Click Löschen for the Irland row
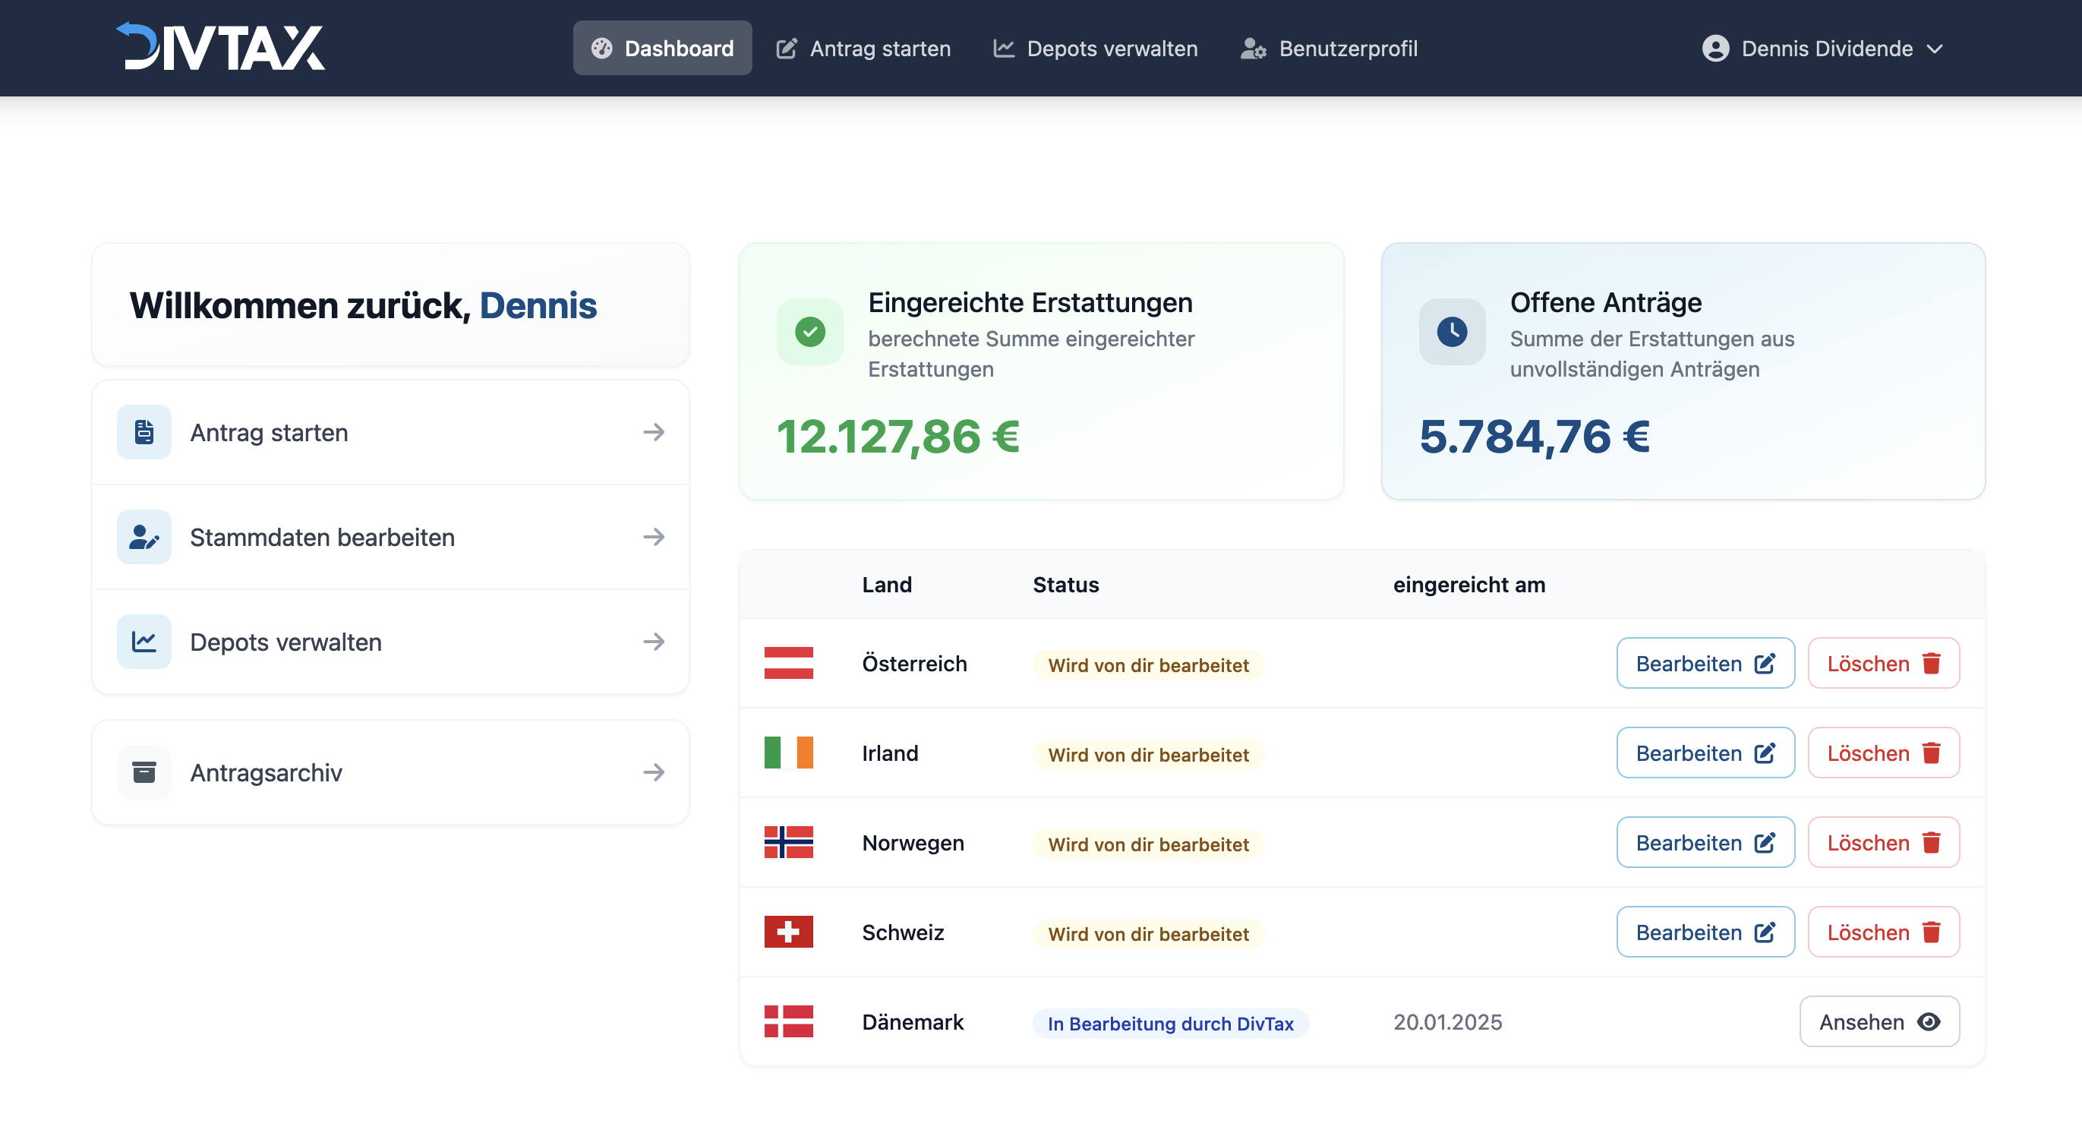Image resolution: width=2082 pixels, height=1136 pixels. (x=1884, y=753)
